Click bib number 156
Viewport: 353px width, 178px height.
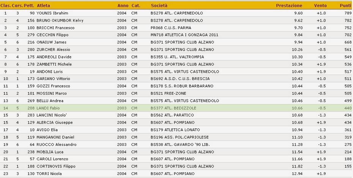(31, 20)
